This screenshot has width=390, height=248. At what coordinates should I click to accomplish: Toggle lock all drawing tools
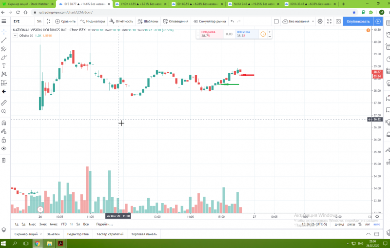pos(4,140)
